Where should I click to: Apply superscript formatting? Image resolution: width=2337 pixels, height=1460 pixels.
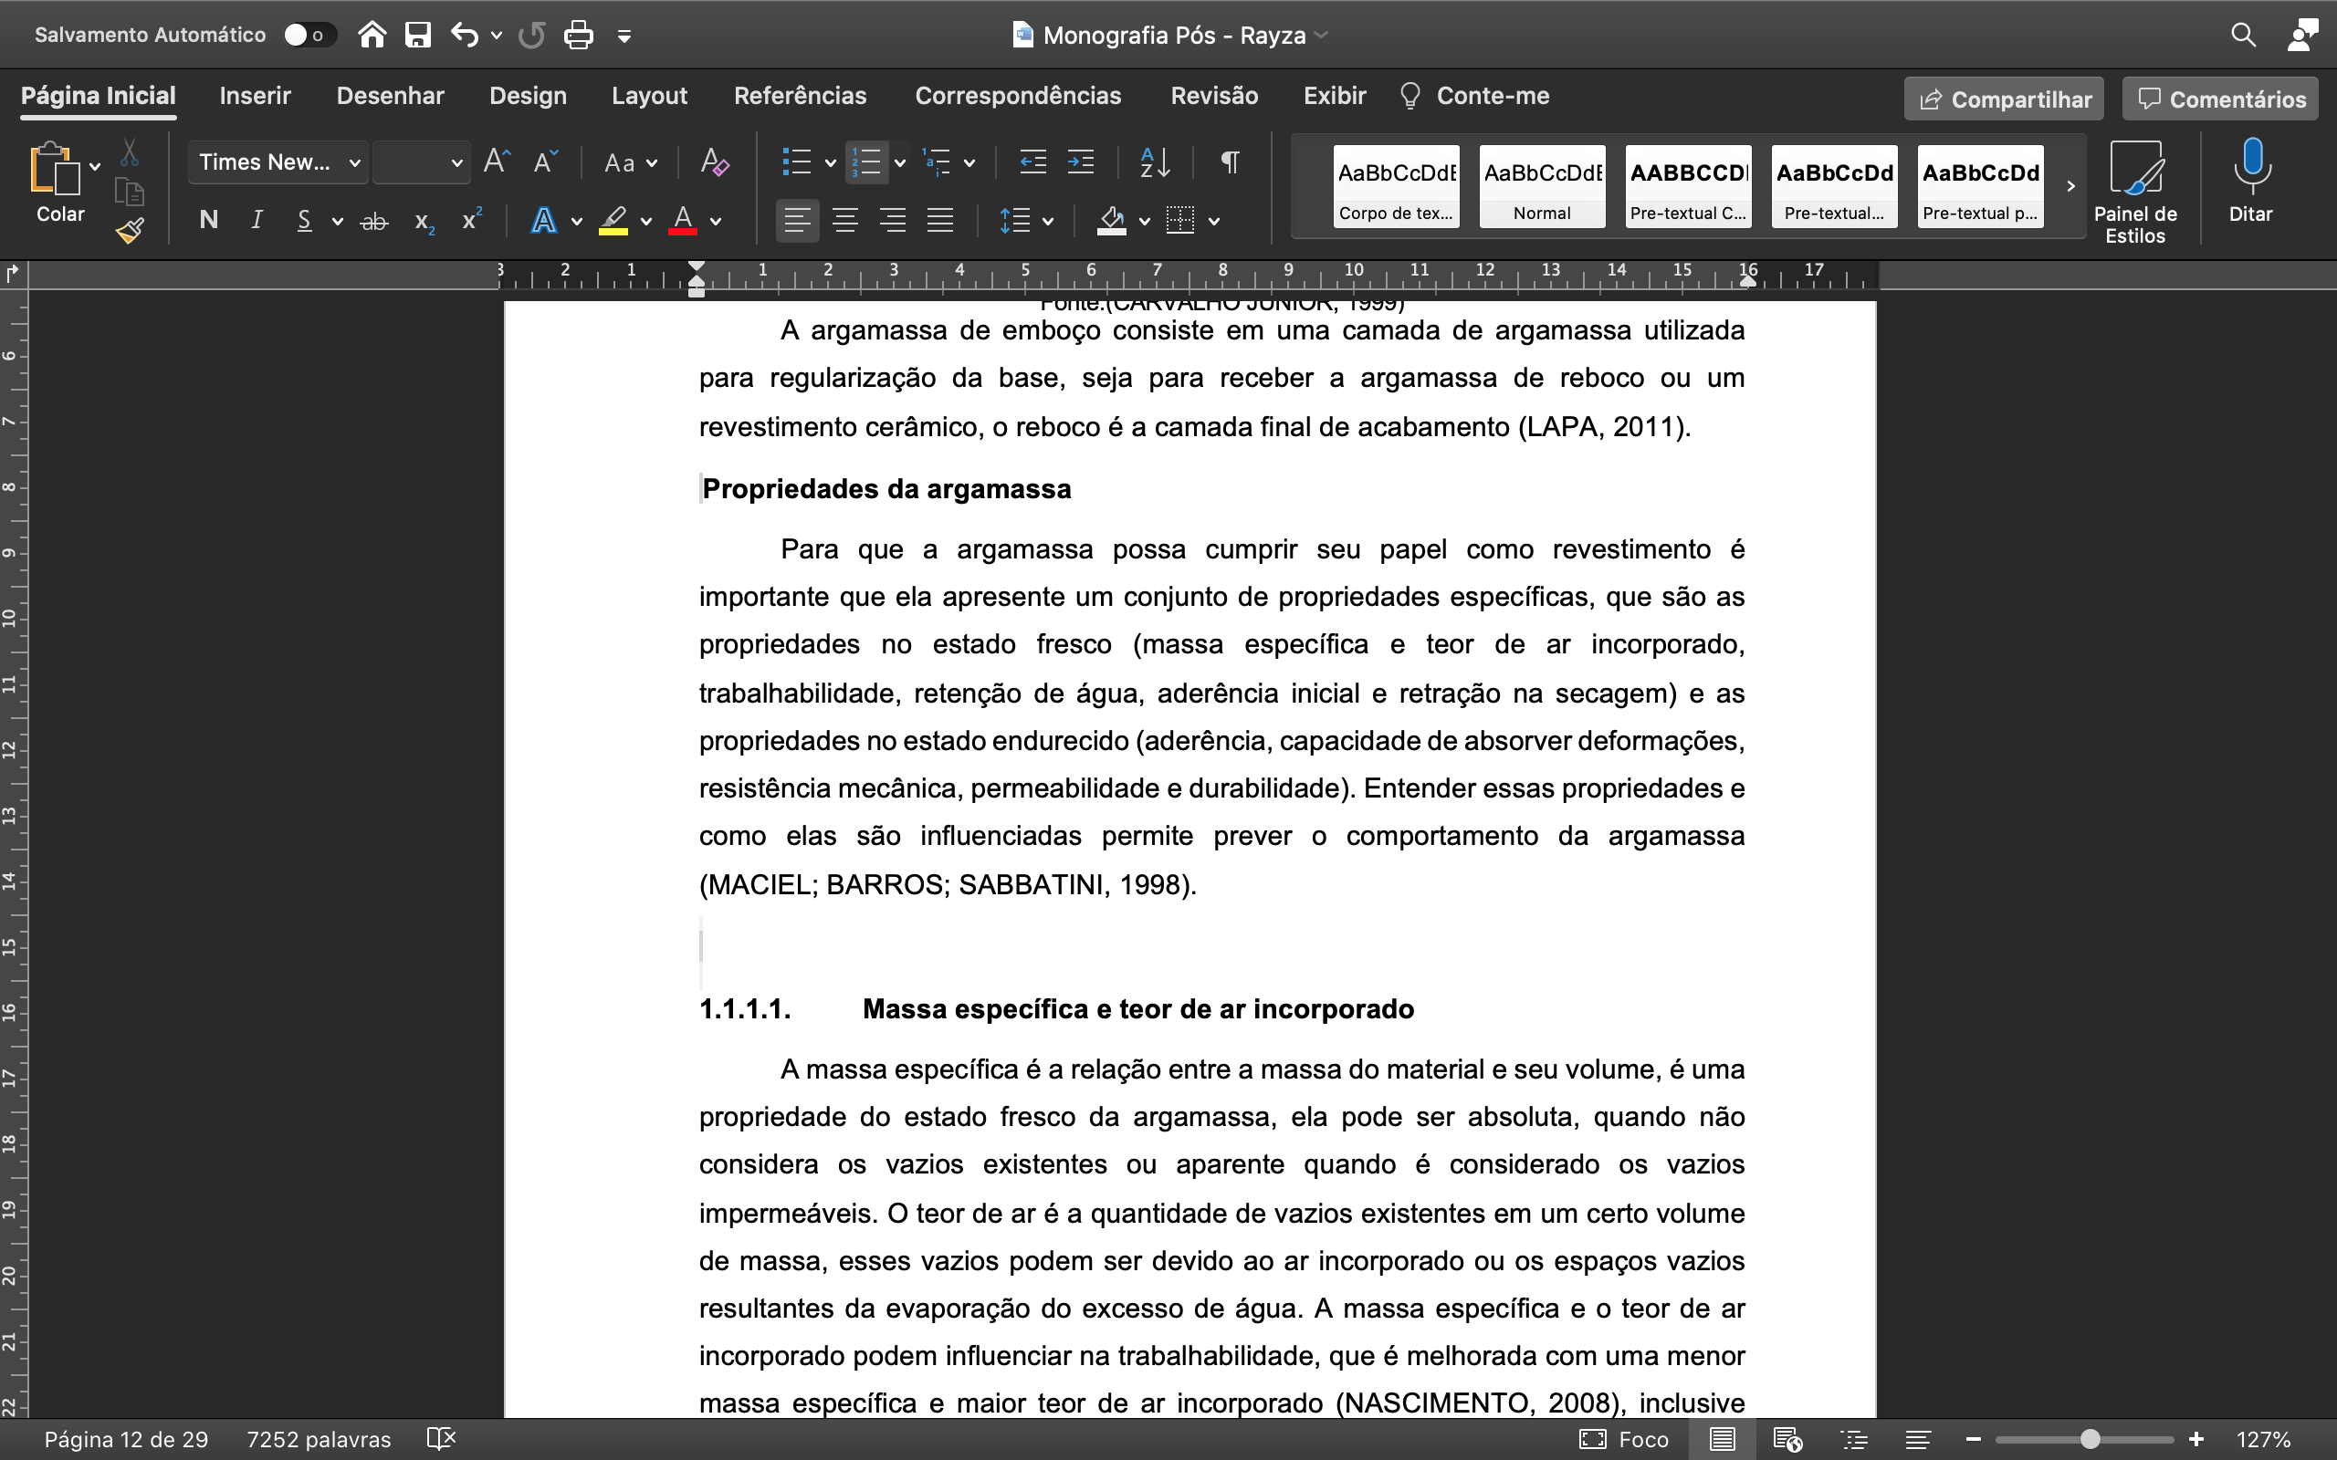[x=472, y=220]
